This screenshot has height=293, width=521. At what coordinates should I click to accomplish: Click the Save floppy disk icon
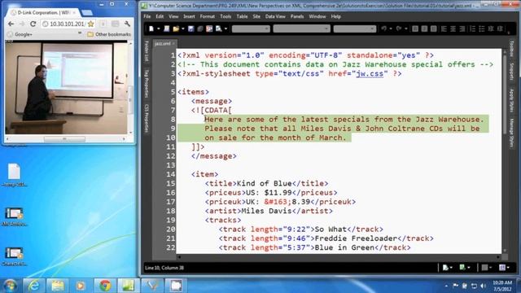click(191, 29)
